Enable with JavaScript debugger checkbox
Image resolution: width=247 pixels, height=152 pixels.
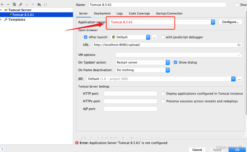(x=163, y=37)
